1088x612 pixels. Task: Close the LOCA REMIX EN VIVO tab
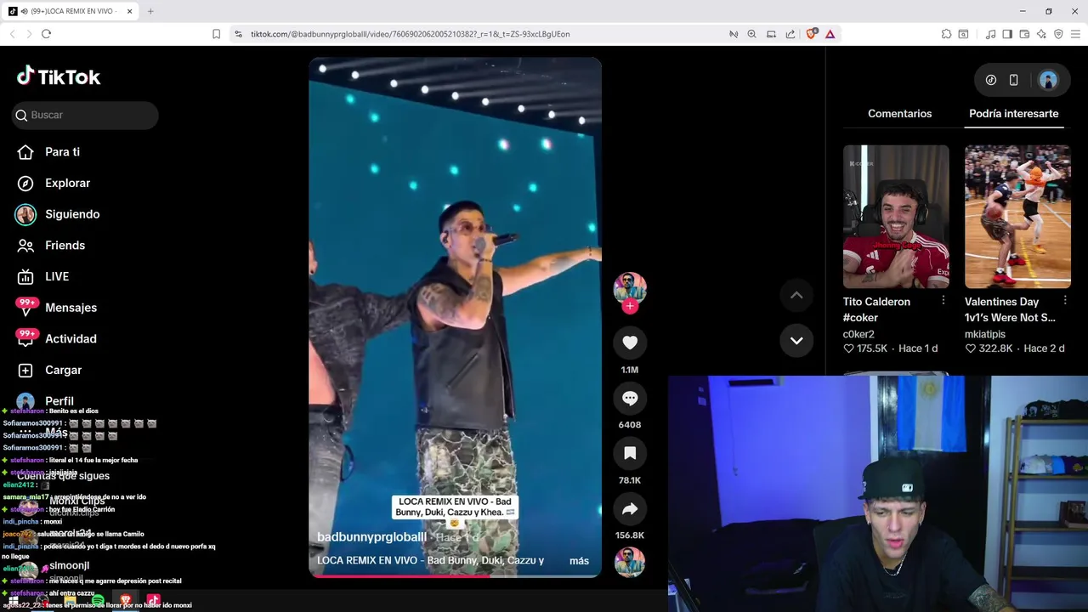[x=129, y=11]
